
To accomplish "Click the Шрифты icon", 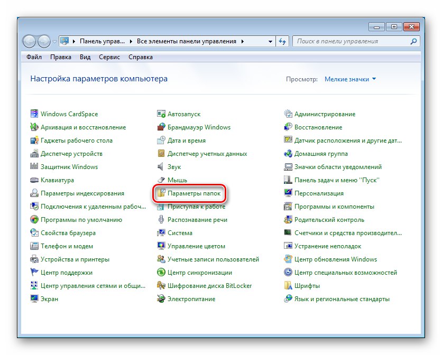I will tap(288, 285).
